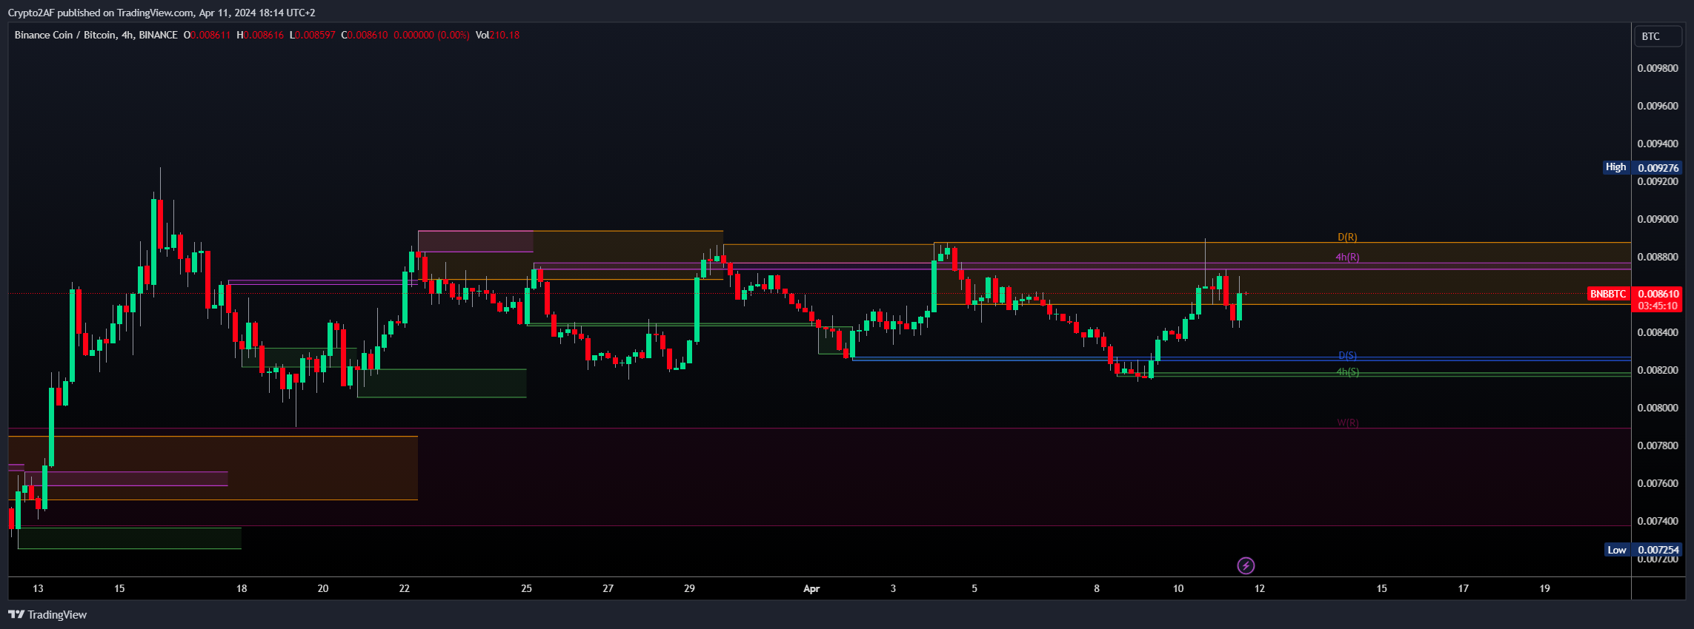The width and height of the screenshot is (1694, 629).
Task: Click the High price label 0.009276
Action: [x=1658, y=168]
